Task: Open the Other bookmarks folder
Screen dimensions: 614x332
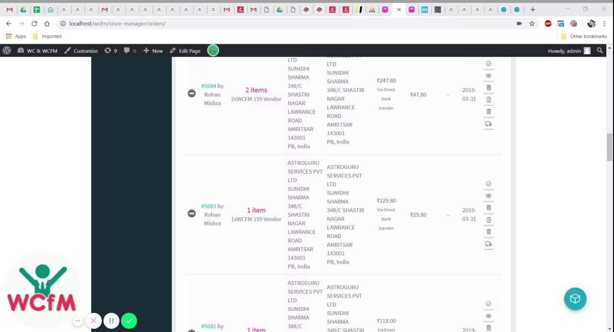Action: [584, 36]
